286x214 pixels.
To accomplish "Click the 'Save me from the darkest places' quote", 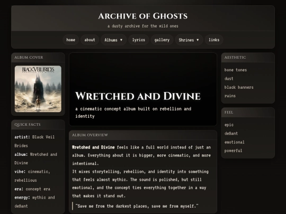I will pos(137,206).
